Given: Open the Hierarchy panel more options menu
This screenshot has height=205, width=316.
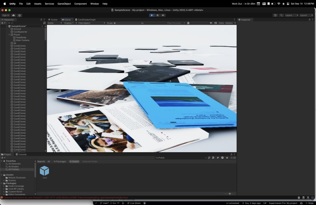Looking at the screenshot, I should point(44,20).
